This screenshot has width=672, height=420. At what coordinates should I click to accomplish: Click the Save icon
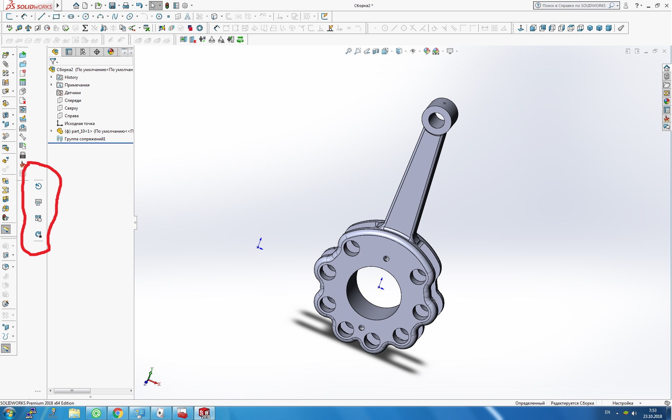click(112, 6)
